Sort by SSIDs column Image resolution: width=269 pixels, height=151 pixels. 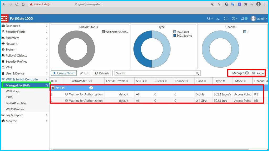click(142, 81)
